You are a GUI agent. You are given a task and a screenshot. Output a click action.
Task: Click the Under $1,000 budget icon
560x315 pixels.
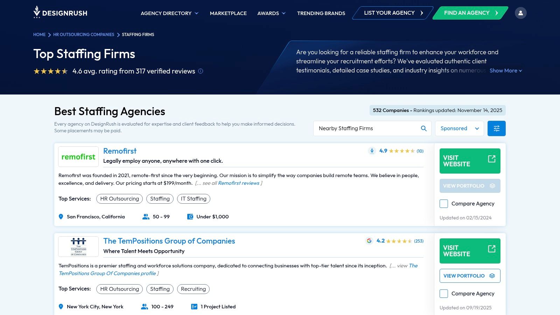[x=190, y=217]
